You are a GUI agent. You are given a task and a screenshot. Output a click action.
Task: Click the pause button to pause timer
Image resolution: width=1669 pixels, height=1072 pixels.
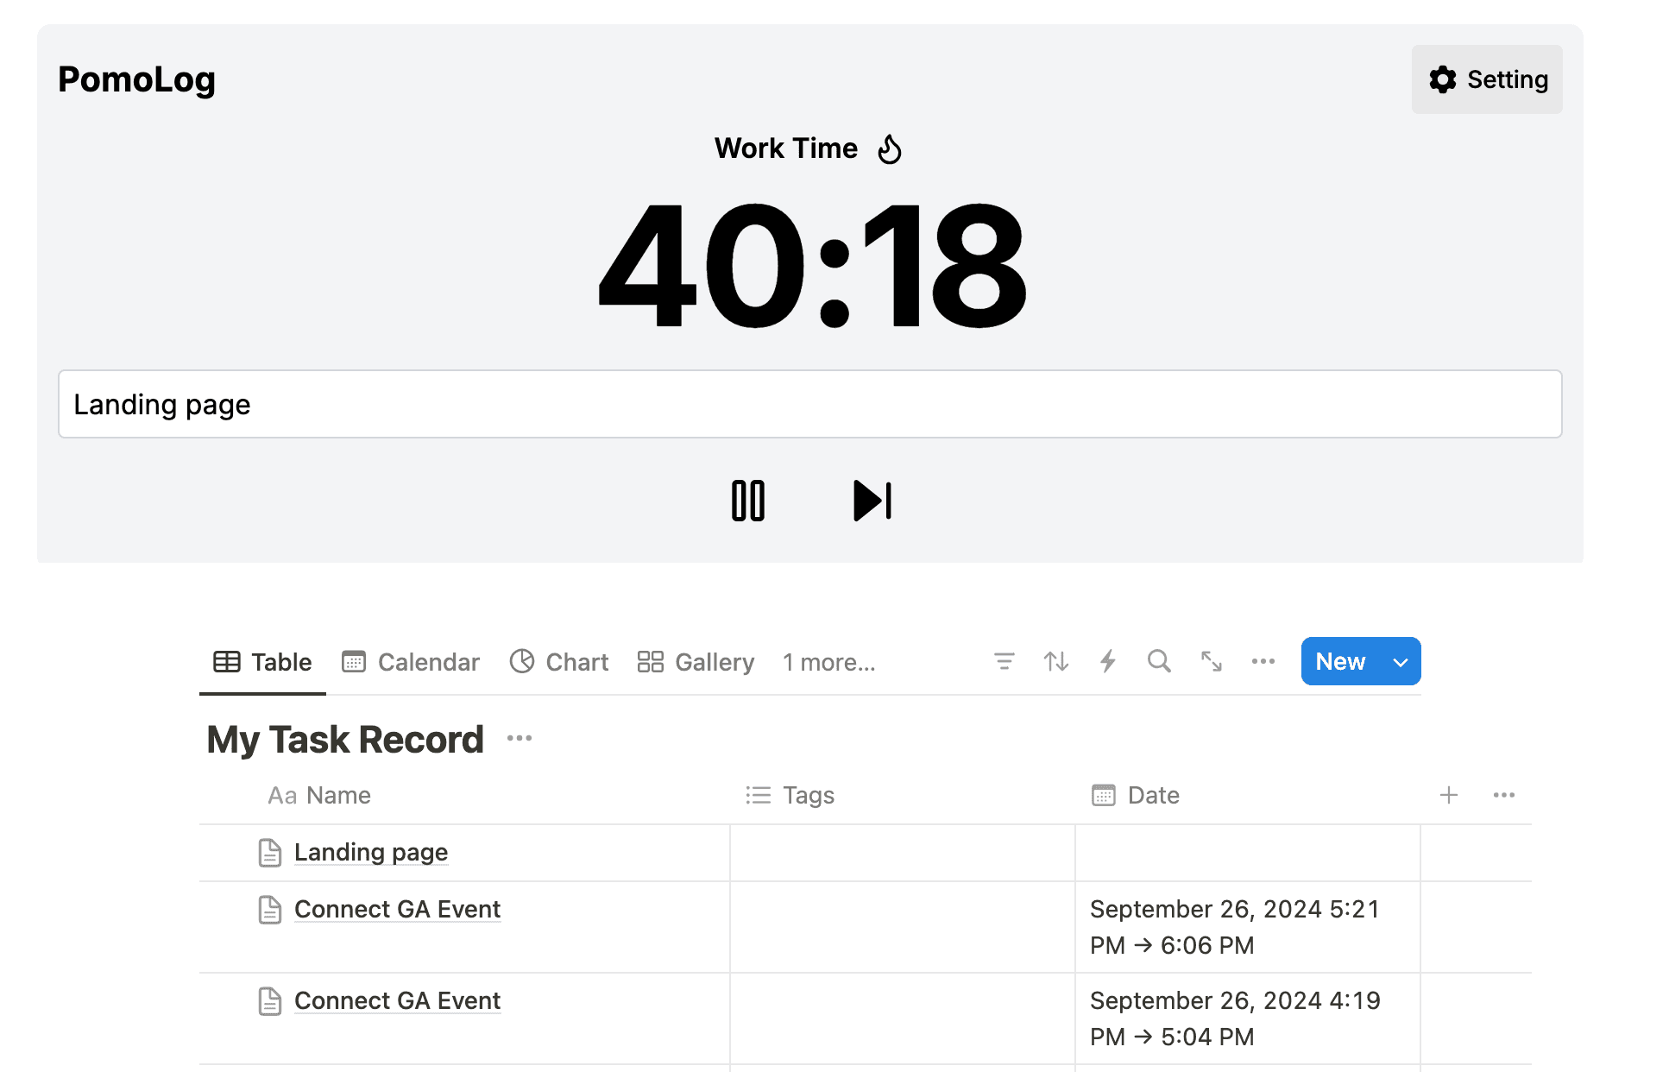747,500
